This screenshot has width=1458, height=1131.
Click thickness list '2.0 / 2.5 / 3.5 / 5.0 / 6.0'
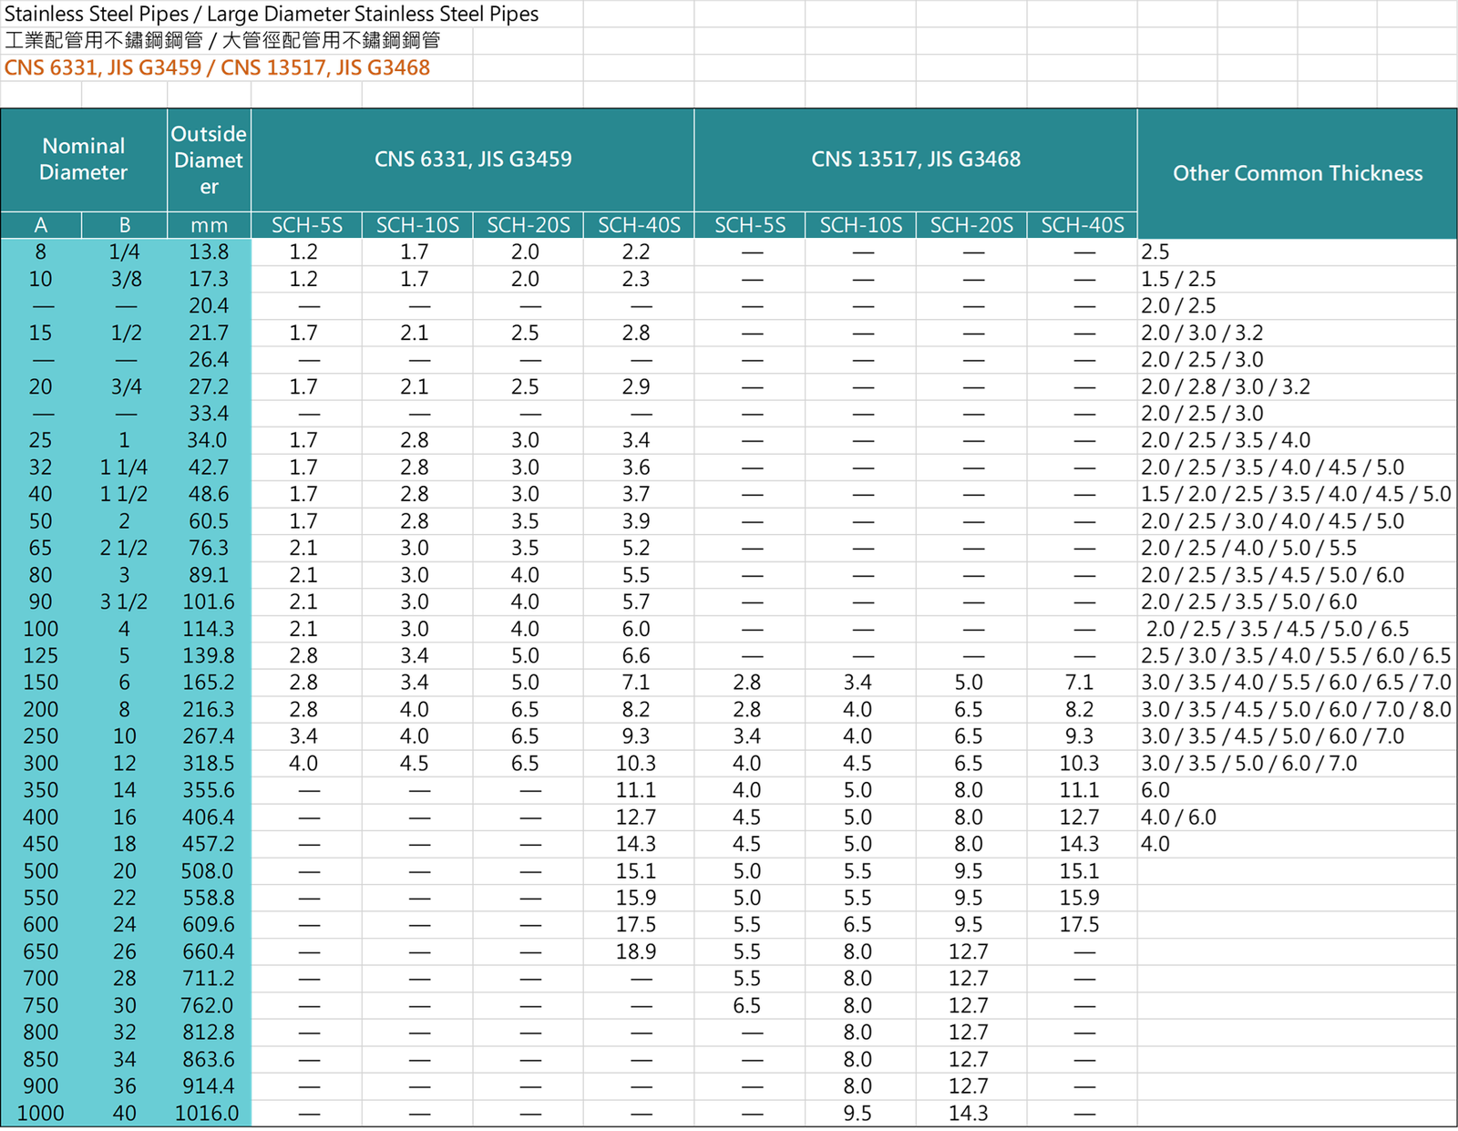1248,601
